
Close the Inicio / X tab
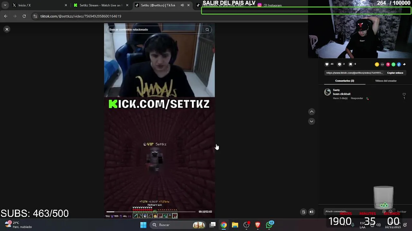pyautogui.click(x=66, y=5)
